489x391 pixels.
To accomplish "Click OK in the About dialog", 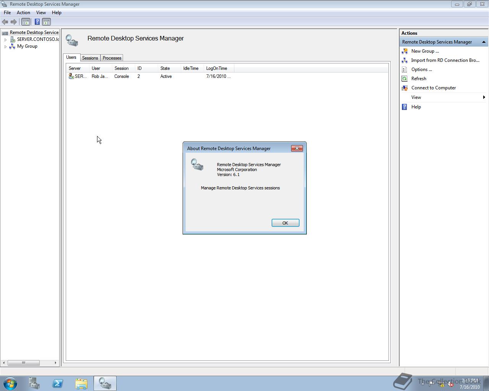I will tap(285, 223).
